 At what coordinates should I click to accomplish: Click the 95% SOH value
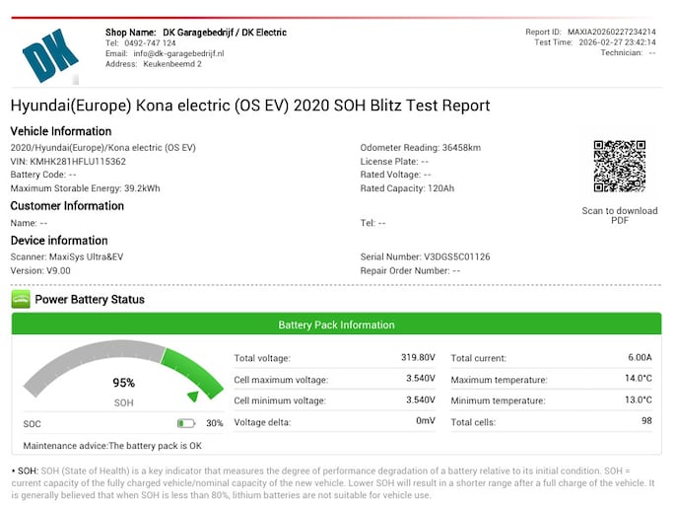123,384
